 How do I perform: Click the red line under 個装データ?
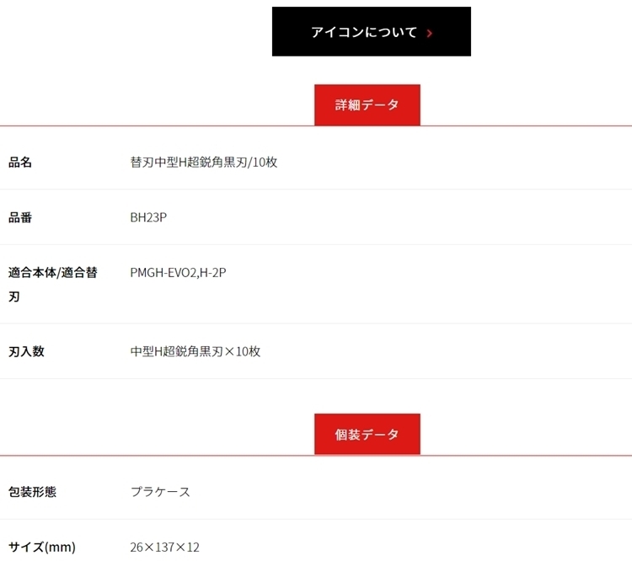click(169, 456)
